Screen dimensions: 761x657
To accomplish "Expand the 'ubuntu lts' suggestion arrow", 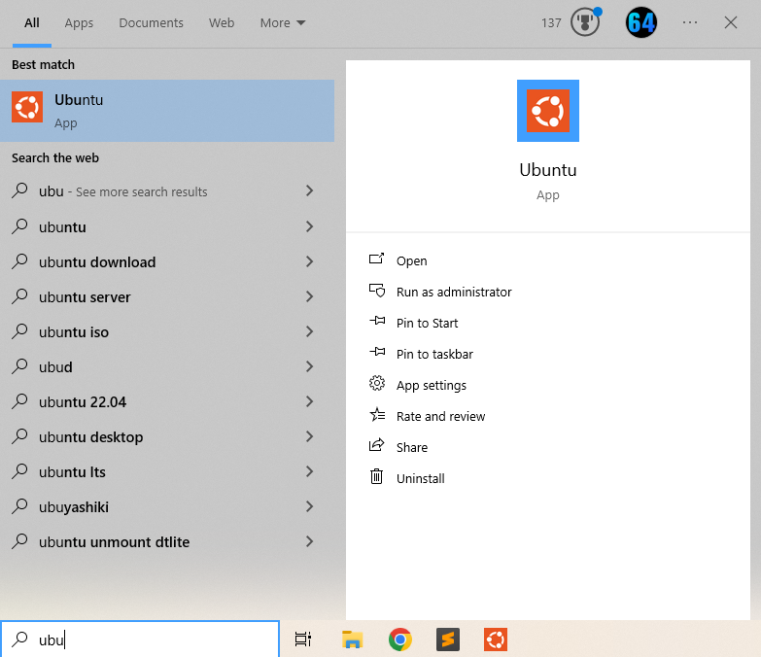I will click(x=310, y=471).
